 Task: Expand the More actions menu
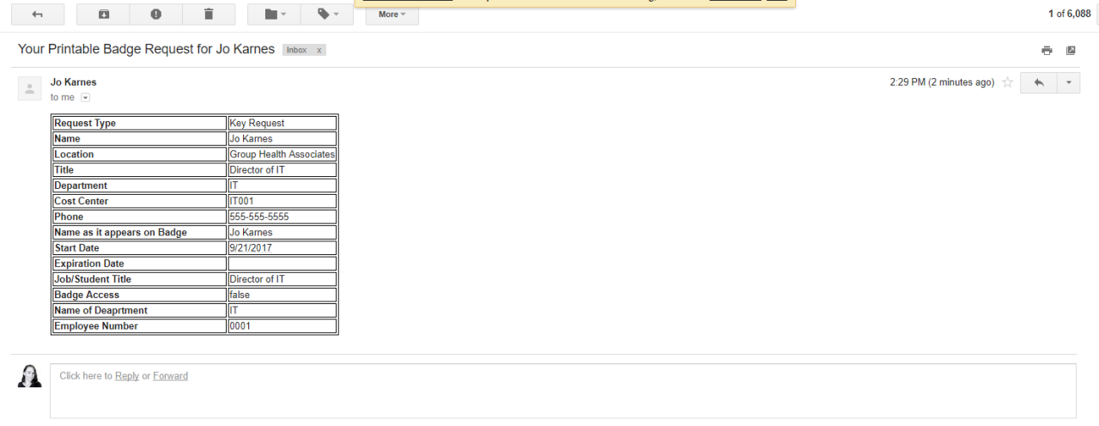click(392, 15)
